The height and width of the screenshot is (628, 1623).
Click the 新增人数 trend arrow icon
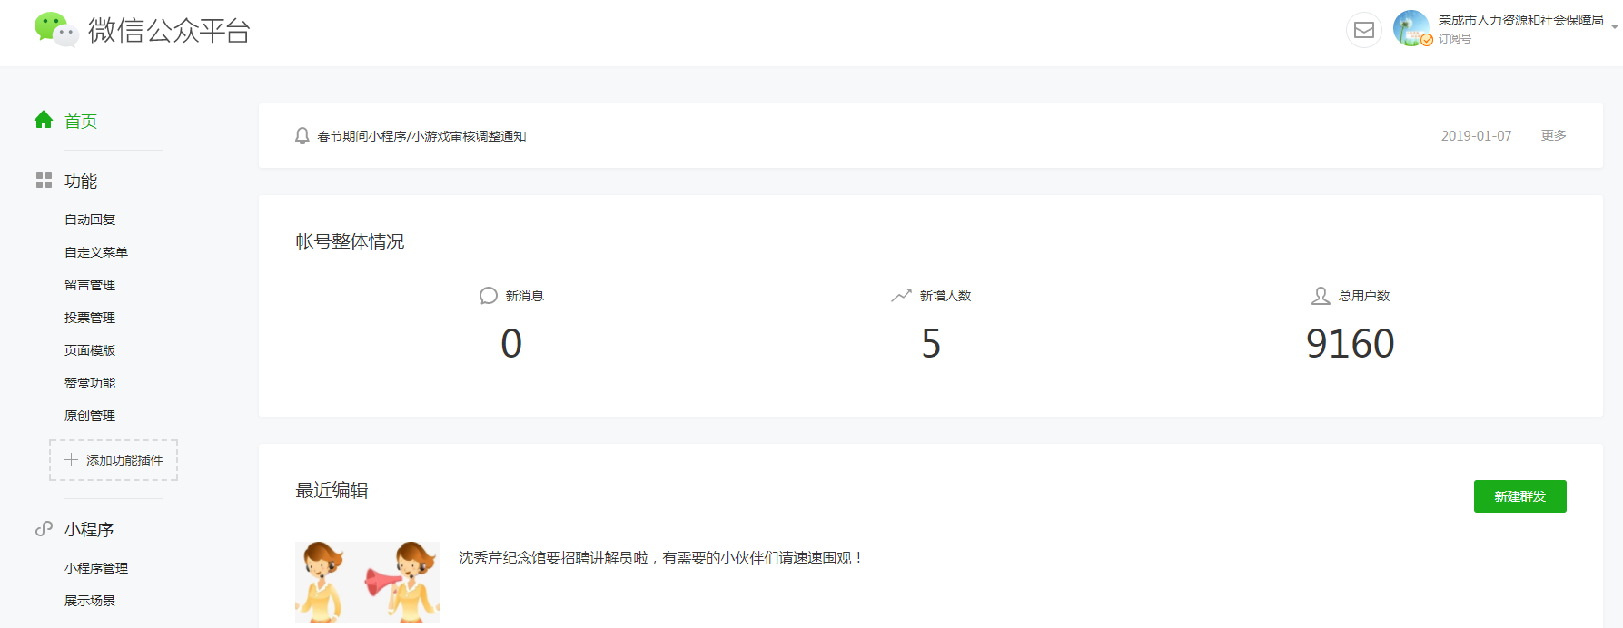[x=901, y=296]
